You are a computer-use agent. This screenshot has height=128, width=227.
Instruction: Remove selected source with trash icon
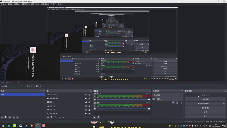[51, 117]
